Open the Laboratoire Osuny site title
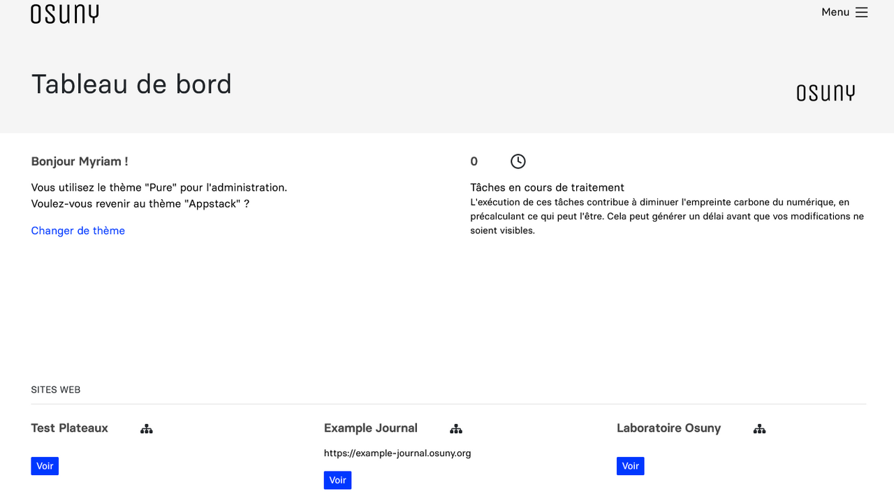The height and width of the screenshot is (503, 894). [668, 428]
